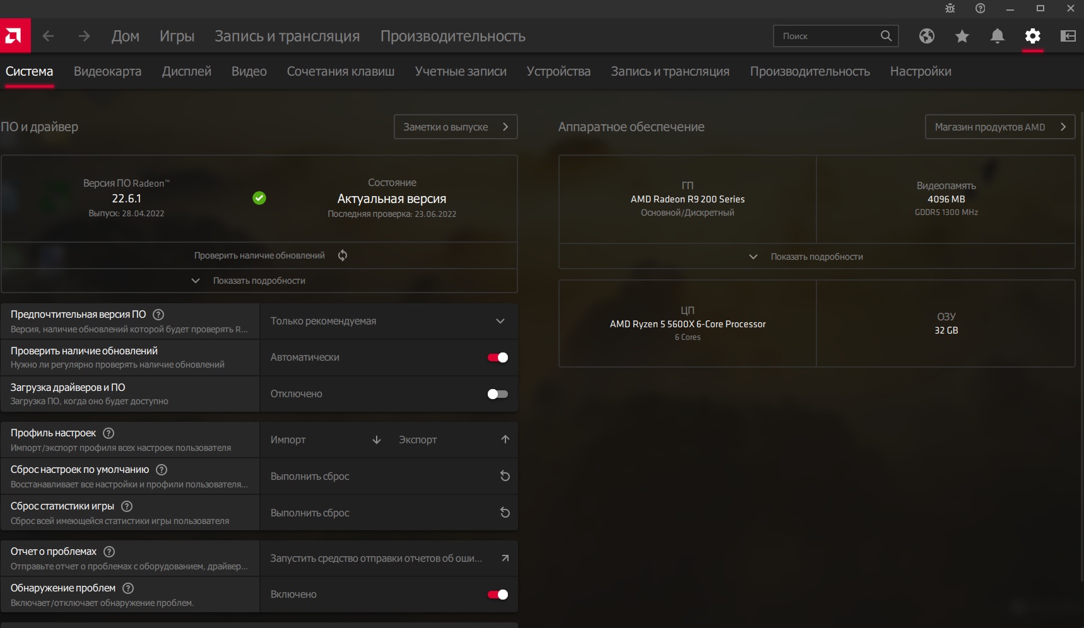Open Заметки о выпуске release notes
Image resolution: width=1084 pixels, height=628 pixels.
(456, 127)
